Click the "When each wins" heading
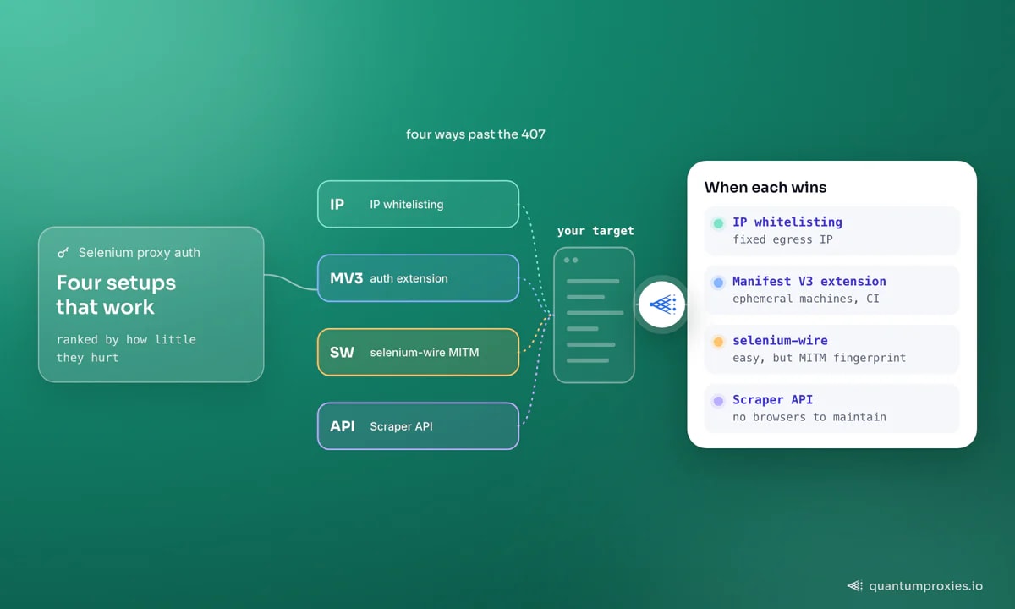Viewport: 1015px width, 609px height. [x=765, y=188]
